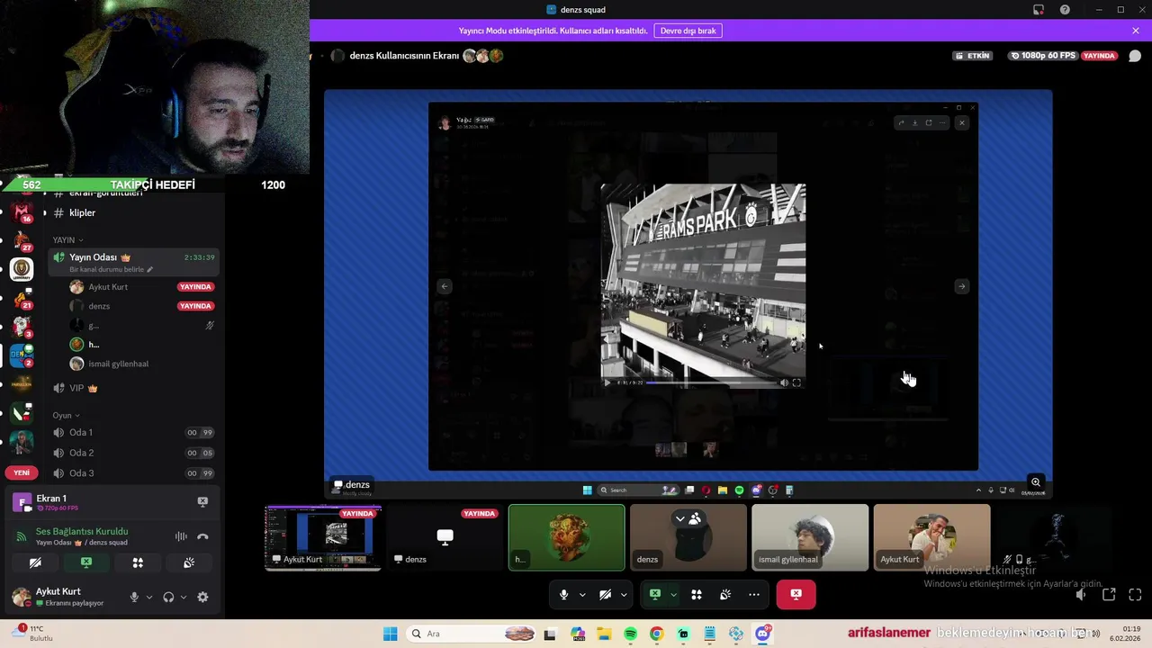Open server icon with 21 badge
The image size is (1152, 648).
pyautogui.click(x=22, y=298)
